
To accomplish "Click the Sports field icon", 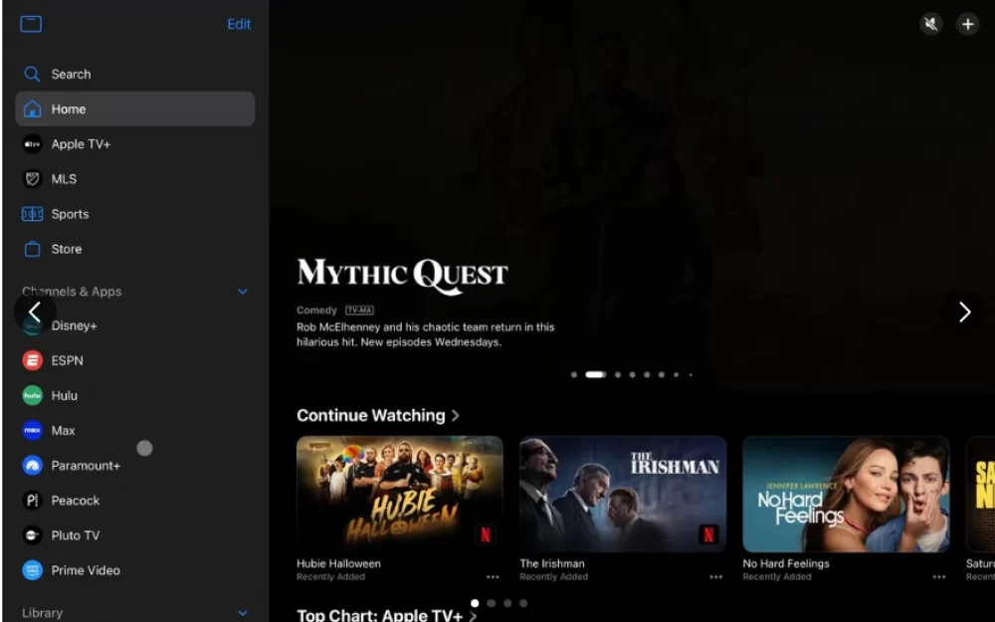I will point(32,214).
